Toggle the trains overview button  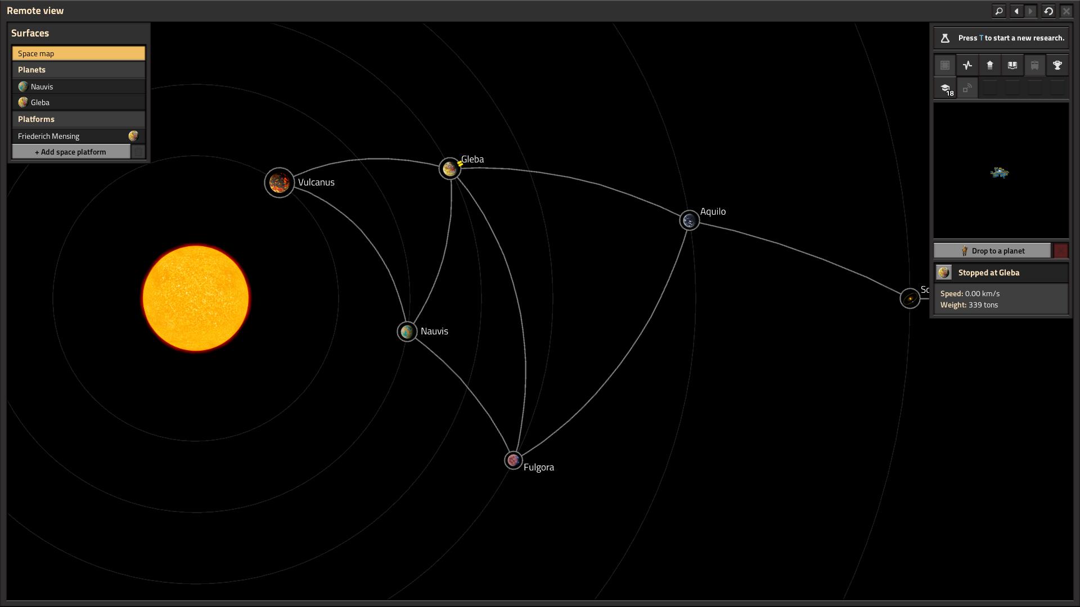click(1034, 66)
